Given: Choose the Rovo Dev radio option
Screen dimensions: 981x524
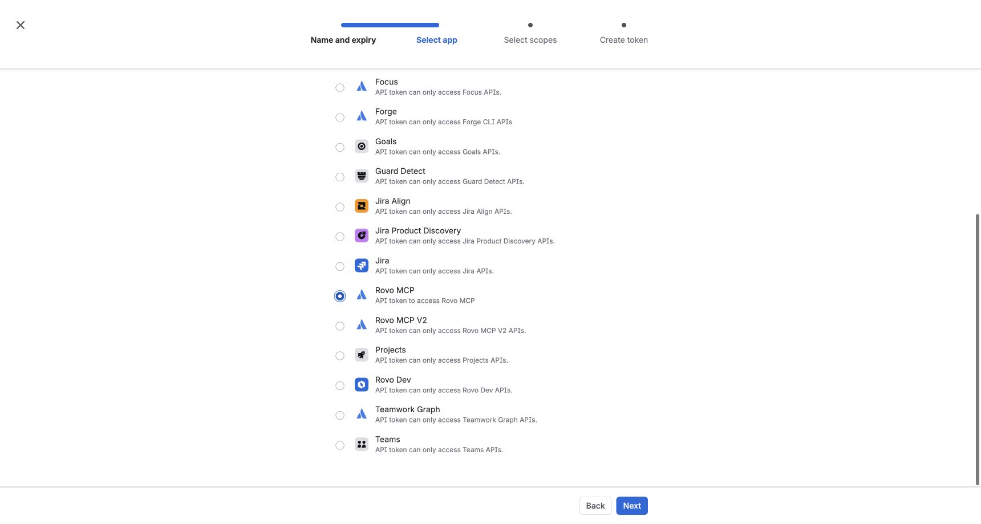Looking at the screenshot, I should click(340, 385).
